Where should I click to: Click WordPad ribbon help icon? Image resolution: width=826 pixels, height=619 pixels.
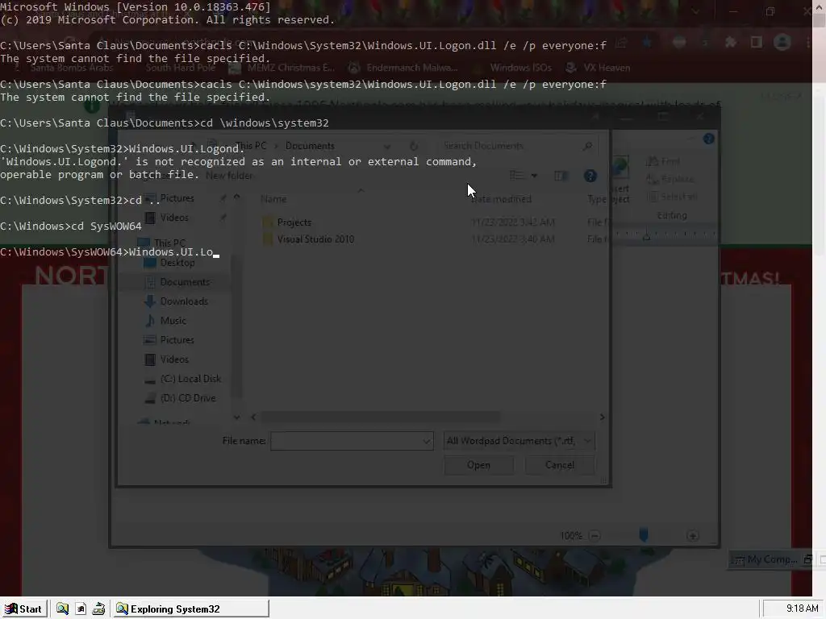708,139
